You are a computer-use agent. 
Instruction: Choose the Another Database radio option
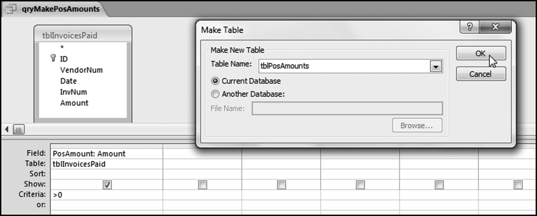(215, 94)
